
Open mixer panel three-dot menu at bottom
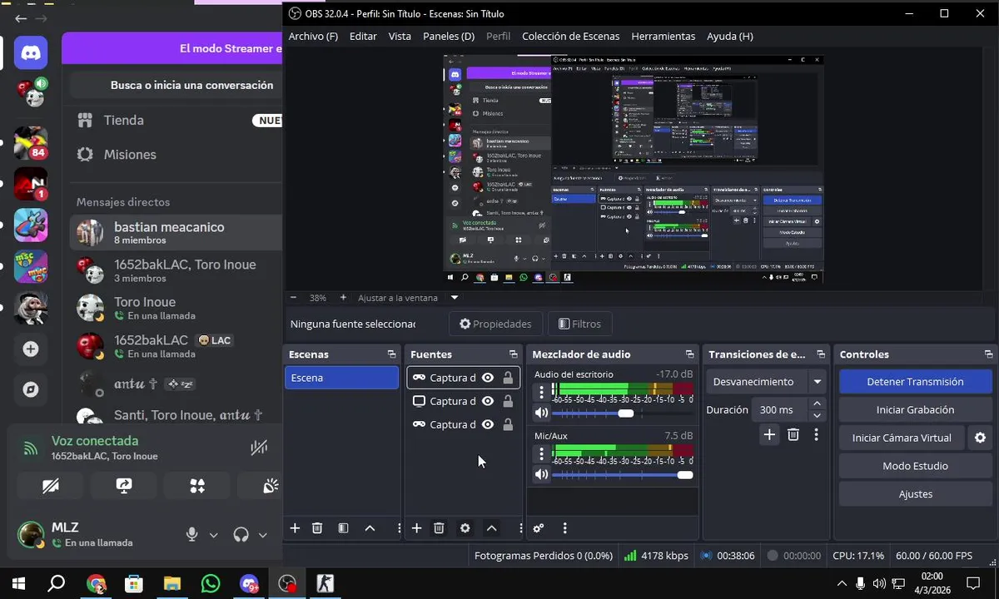564,528
